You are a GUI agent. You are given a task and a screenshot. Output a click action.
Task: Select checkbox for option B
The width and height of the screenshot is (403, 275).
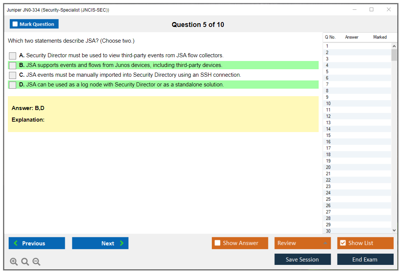[13, 65]
